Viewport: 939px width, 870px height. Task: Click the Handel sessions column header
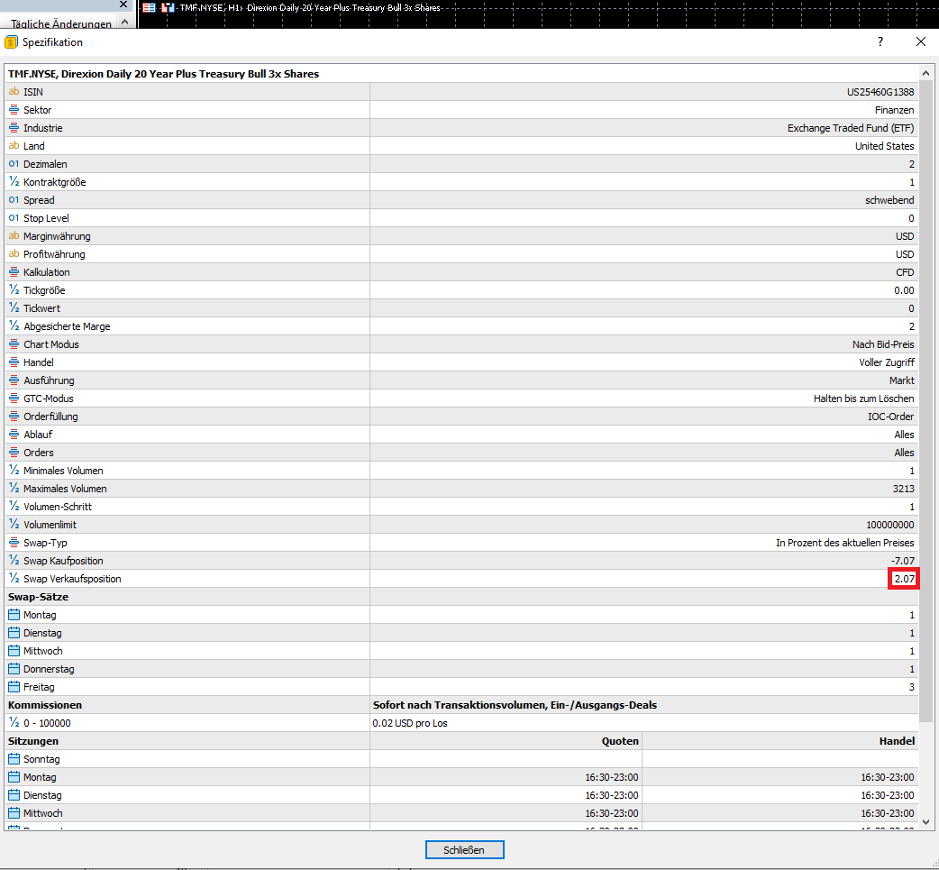point(897,740)
